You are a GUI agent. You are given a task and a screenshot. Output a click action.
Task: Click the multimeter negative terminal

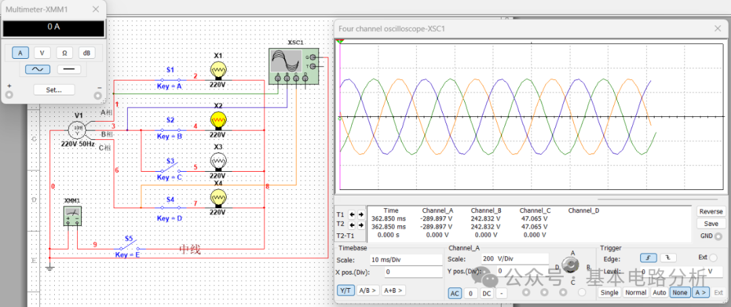[x=98, y=95]
